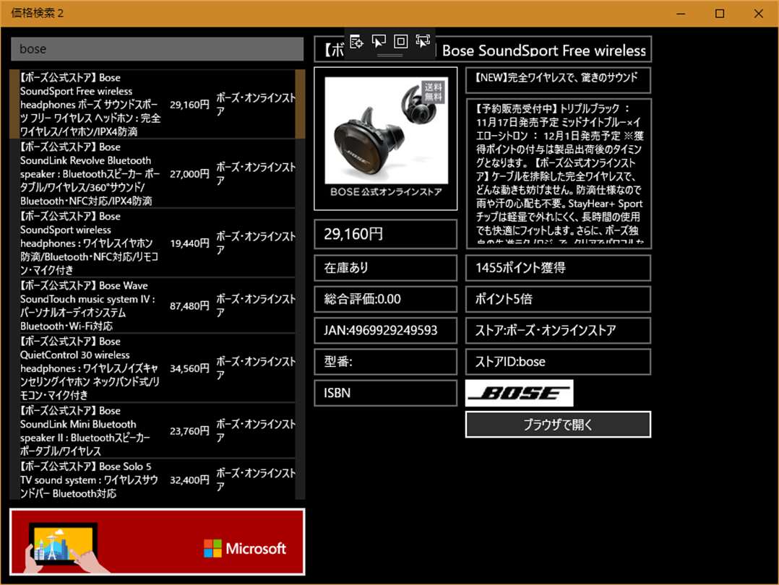Click the BOSE logo image

519,393
